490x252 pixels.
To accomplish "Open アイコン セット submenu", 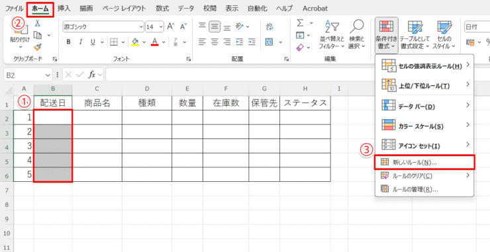I will (424, 145).
